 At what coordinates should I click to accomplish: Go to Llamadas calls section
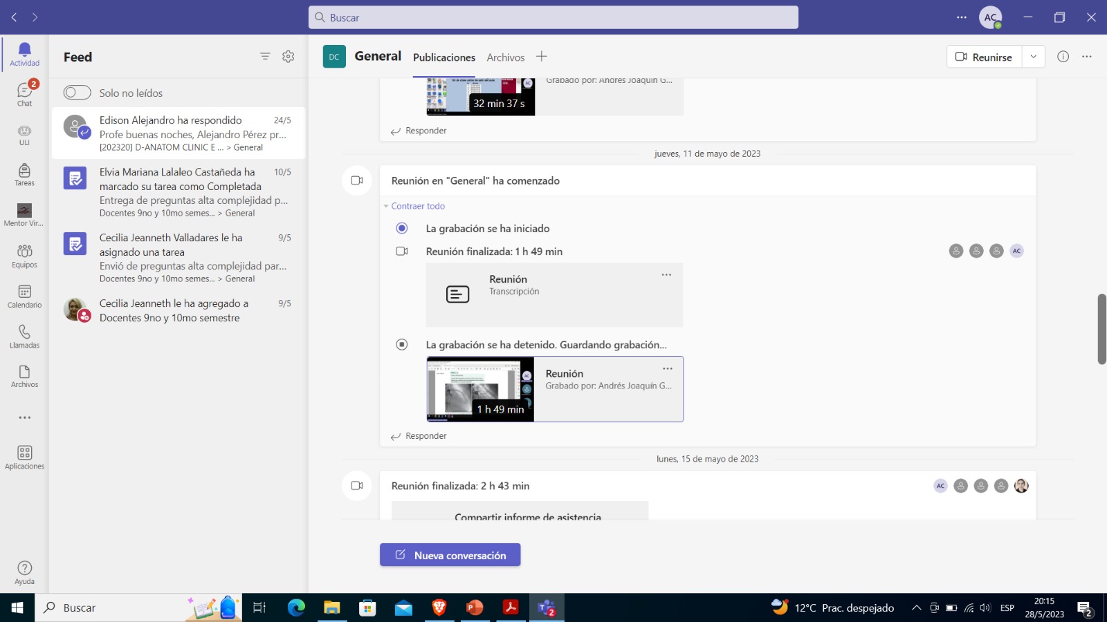tap(24, 336)
